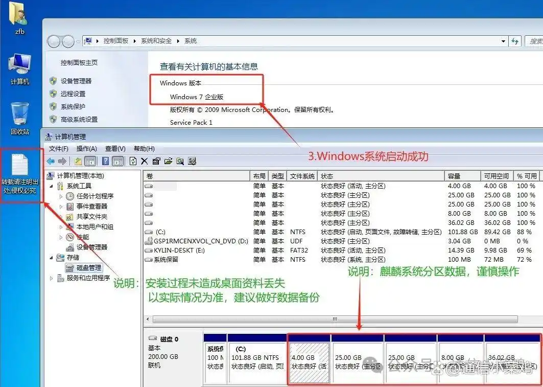Open help via the blue question-mark icon
543x387 pixels.
pyautogui.click(x=106, y=161)
